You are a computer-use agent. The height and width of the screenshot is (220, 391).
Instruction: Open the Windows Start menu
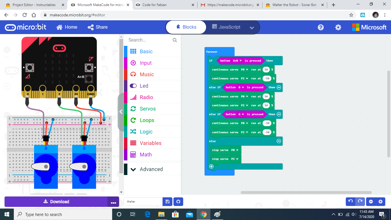pos(7,214)
